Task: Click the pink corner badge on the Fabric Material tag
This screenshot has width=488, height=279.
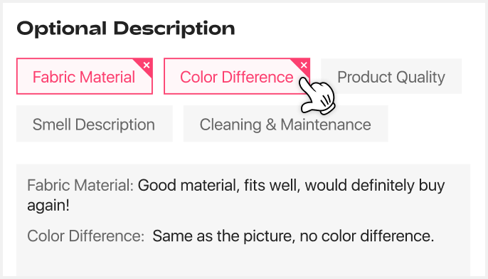Action: [144, 66]
